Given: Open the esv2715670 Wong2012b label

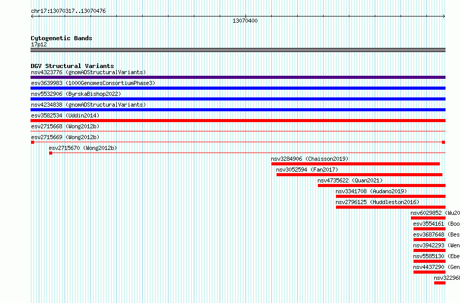Looking at the screenshot, I should (x=83, y=148).
